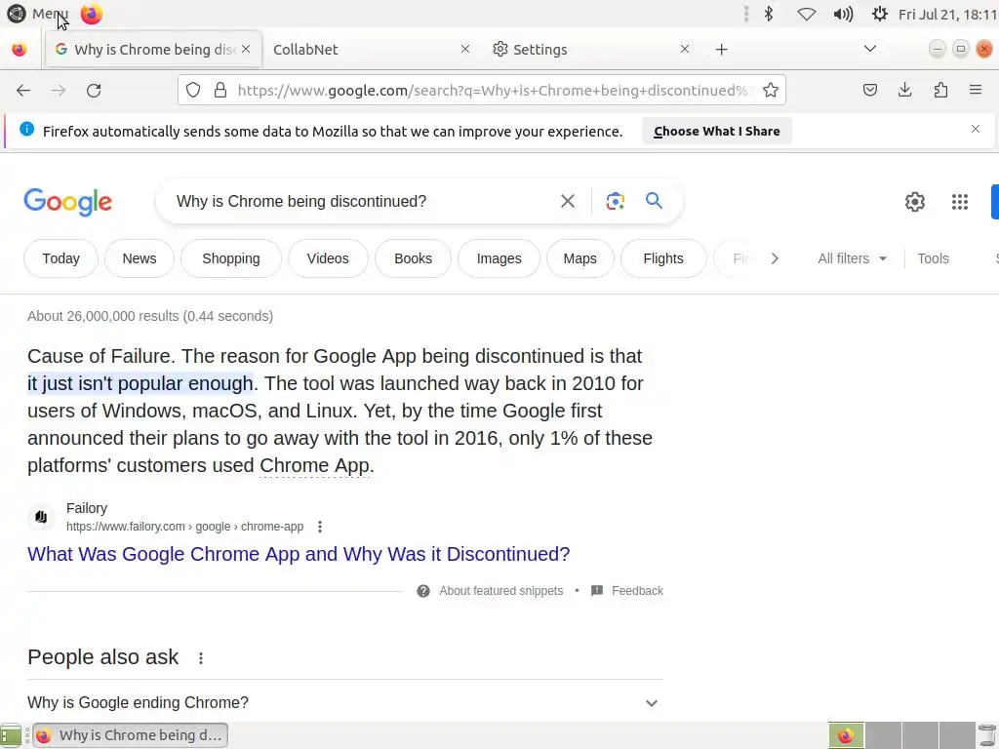Show the desktop from the taskbar
This screenshot has width=999, height=749.
click(11, 735)
